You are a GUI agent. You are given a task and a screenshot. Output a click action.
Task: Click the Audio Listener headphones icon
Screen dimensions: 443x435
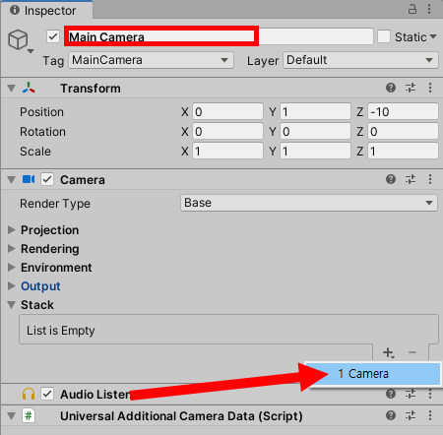coord(29,394)
